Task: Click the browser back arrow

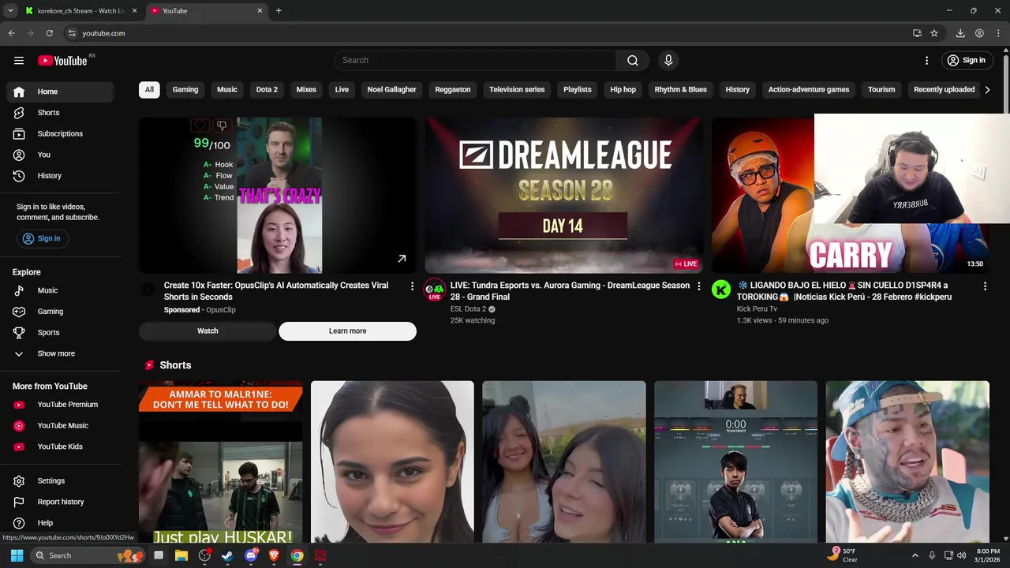Action: pos(11,33)
